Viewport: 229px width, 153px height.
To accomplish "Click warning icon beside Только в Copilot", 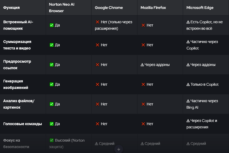I will (188, 84).
